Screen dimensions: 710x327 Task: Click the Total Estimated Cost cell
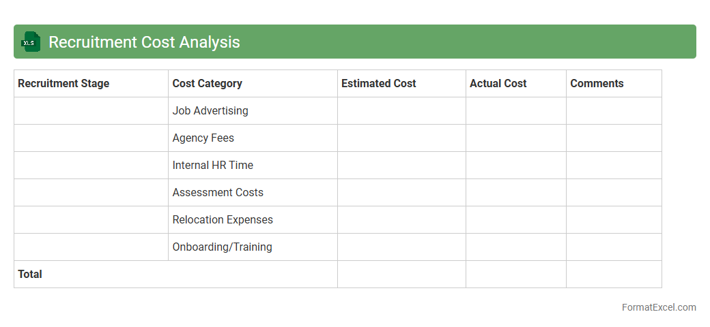pos(401,274)
